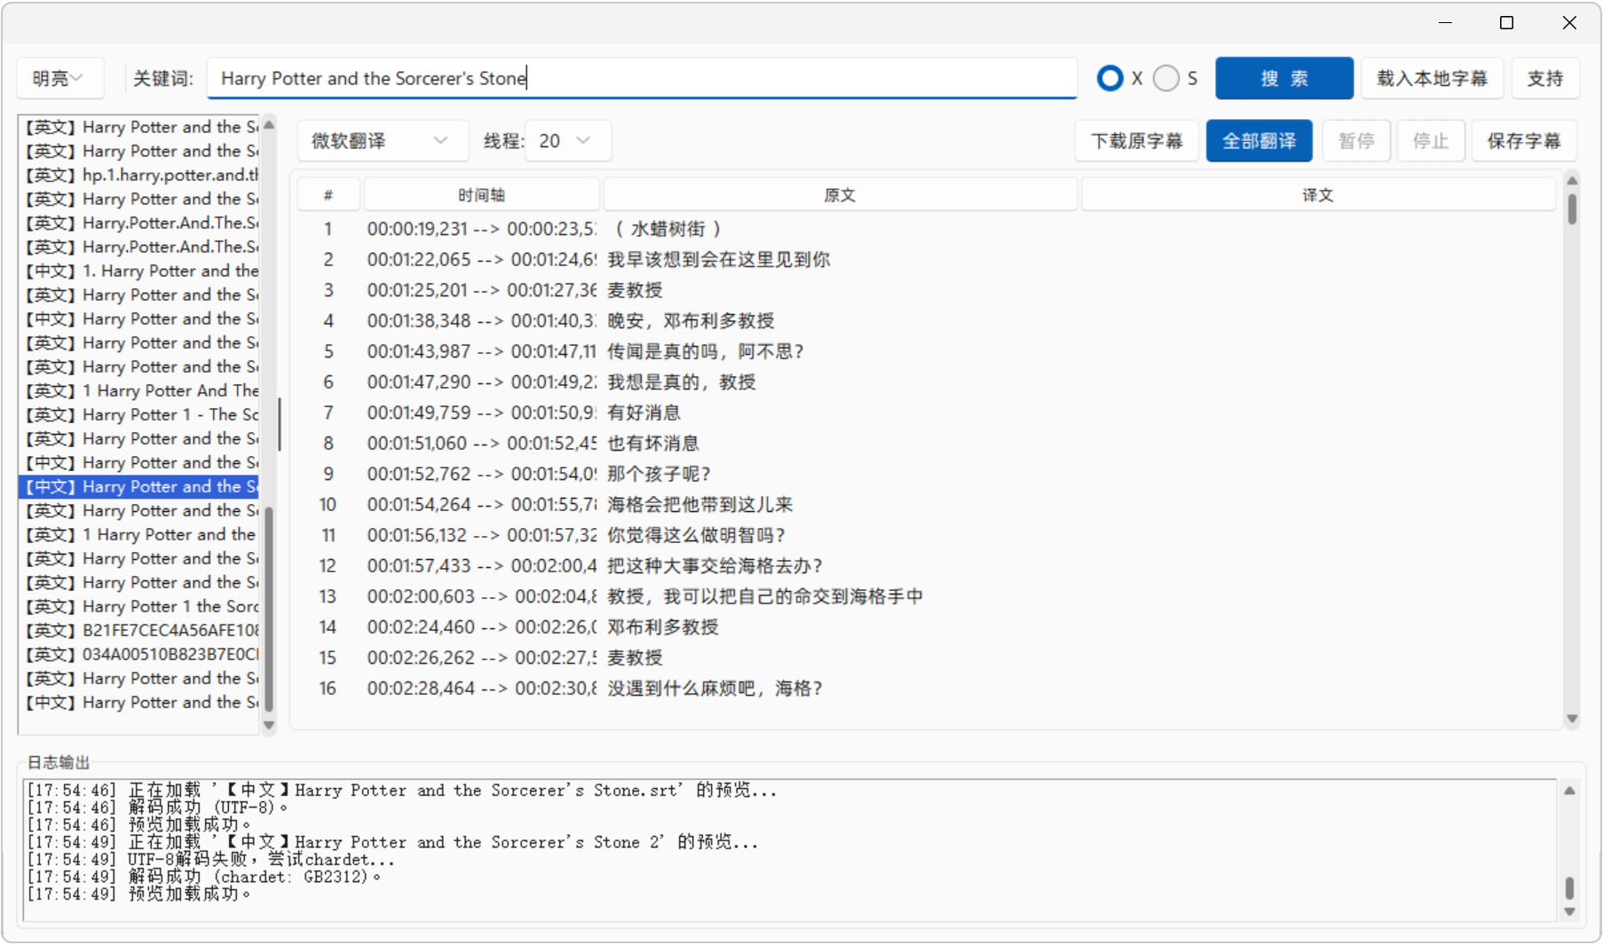This screenshot has height=945, width=1603.
Task: Click the log output scroll-down arrow
Action: pyautogui.click(x=1569, y=911)
